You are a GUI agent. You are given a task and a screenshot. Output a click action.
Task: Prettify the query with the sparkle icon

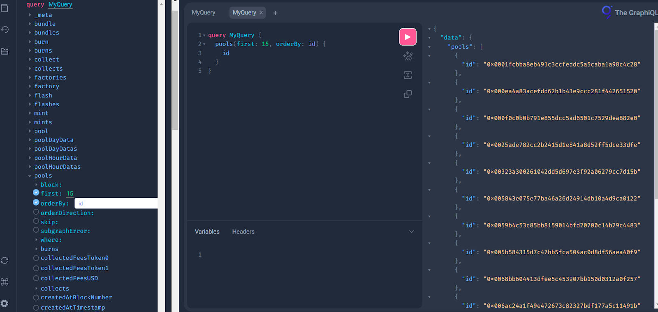point(408,56)
